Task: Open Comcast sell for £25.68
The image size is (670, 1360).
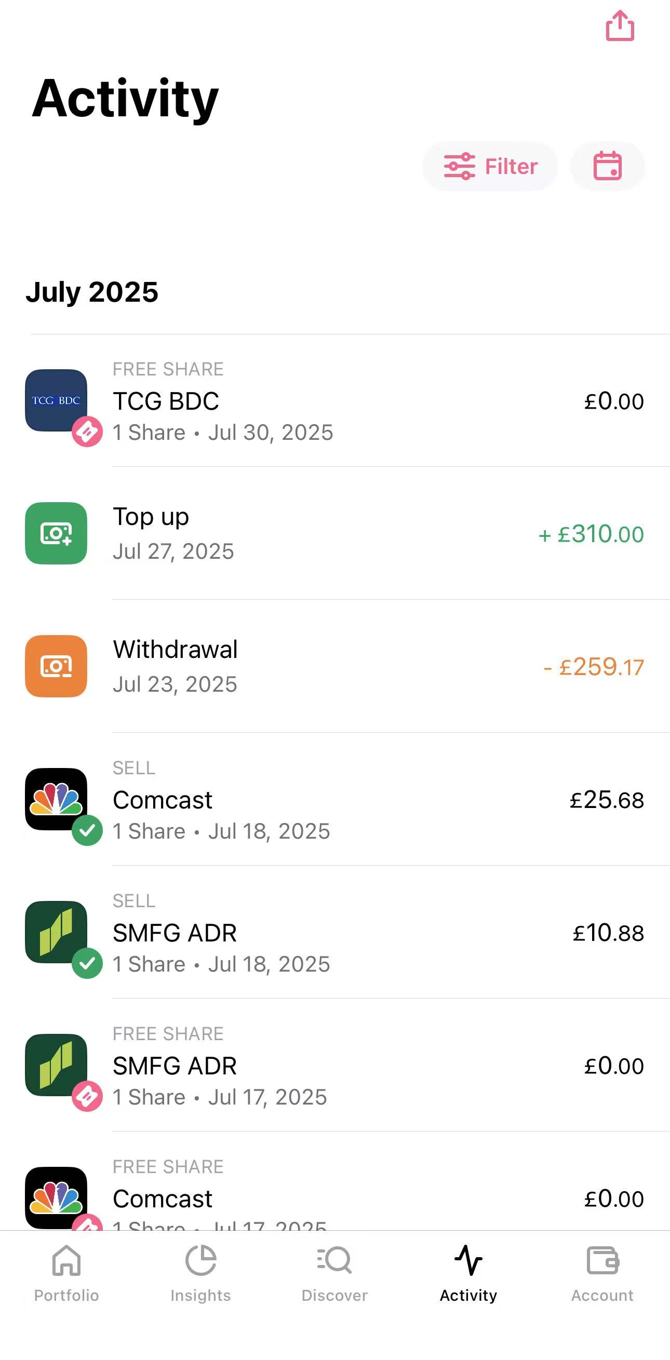Action: coord(334,799)
